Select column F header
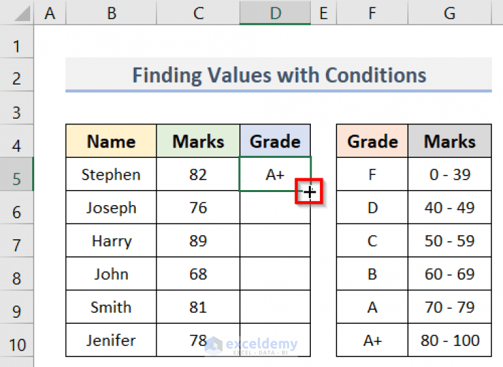503x367 pixels. pyautogui.click(x=372, y=13)
